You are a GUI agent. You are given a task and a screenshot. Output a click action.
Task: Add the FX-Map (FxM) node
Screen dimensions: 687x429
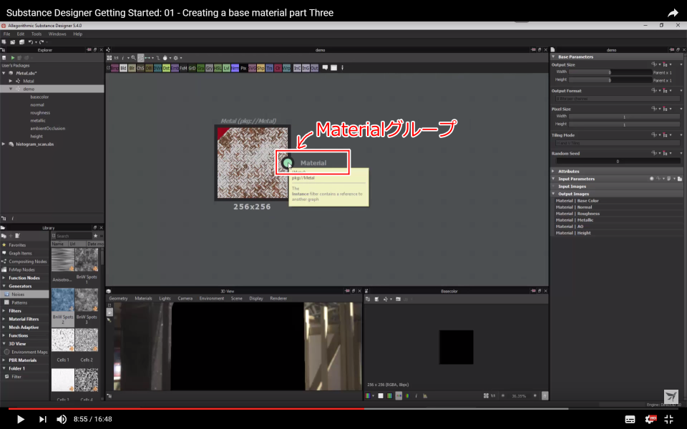point(183,68)
